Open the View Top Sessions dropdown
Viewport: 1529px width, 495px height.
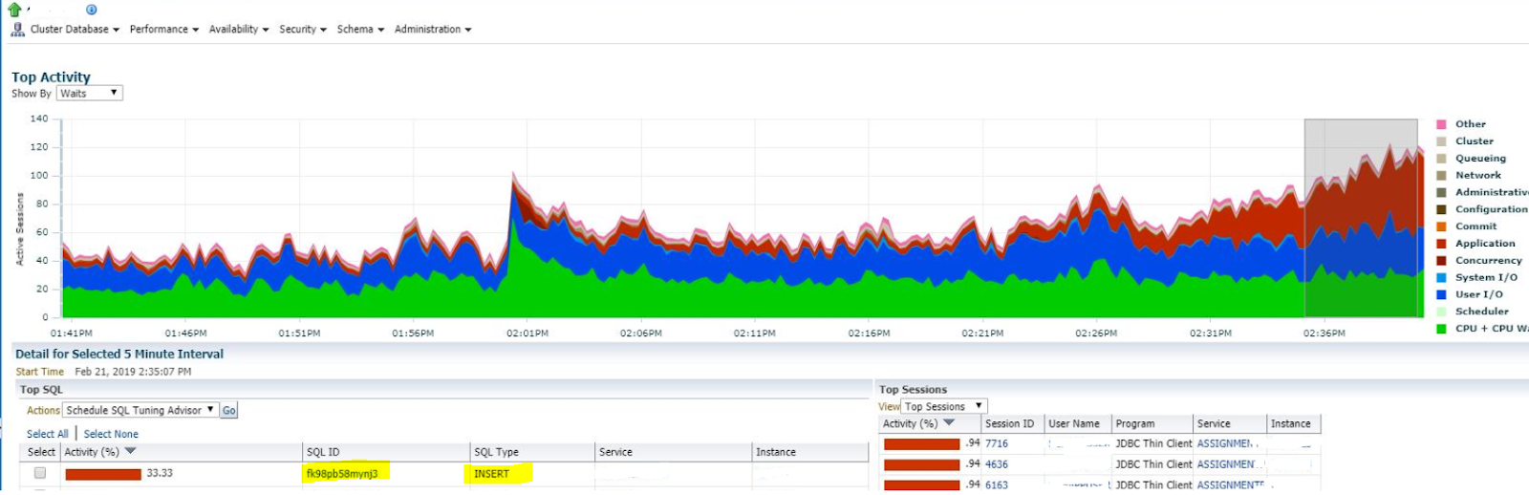point(944,406)
